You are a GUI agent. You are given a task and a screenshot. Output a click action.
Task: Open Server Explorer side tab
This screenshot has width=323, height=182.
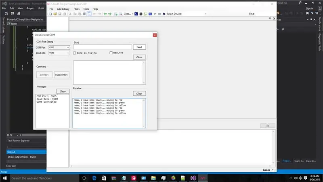(3, 25)
